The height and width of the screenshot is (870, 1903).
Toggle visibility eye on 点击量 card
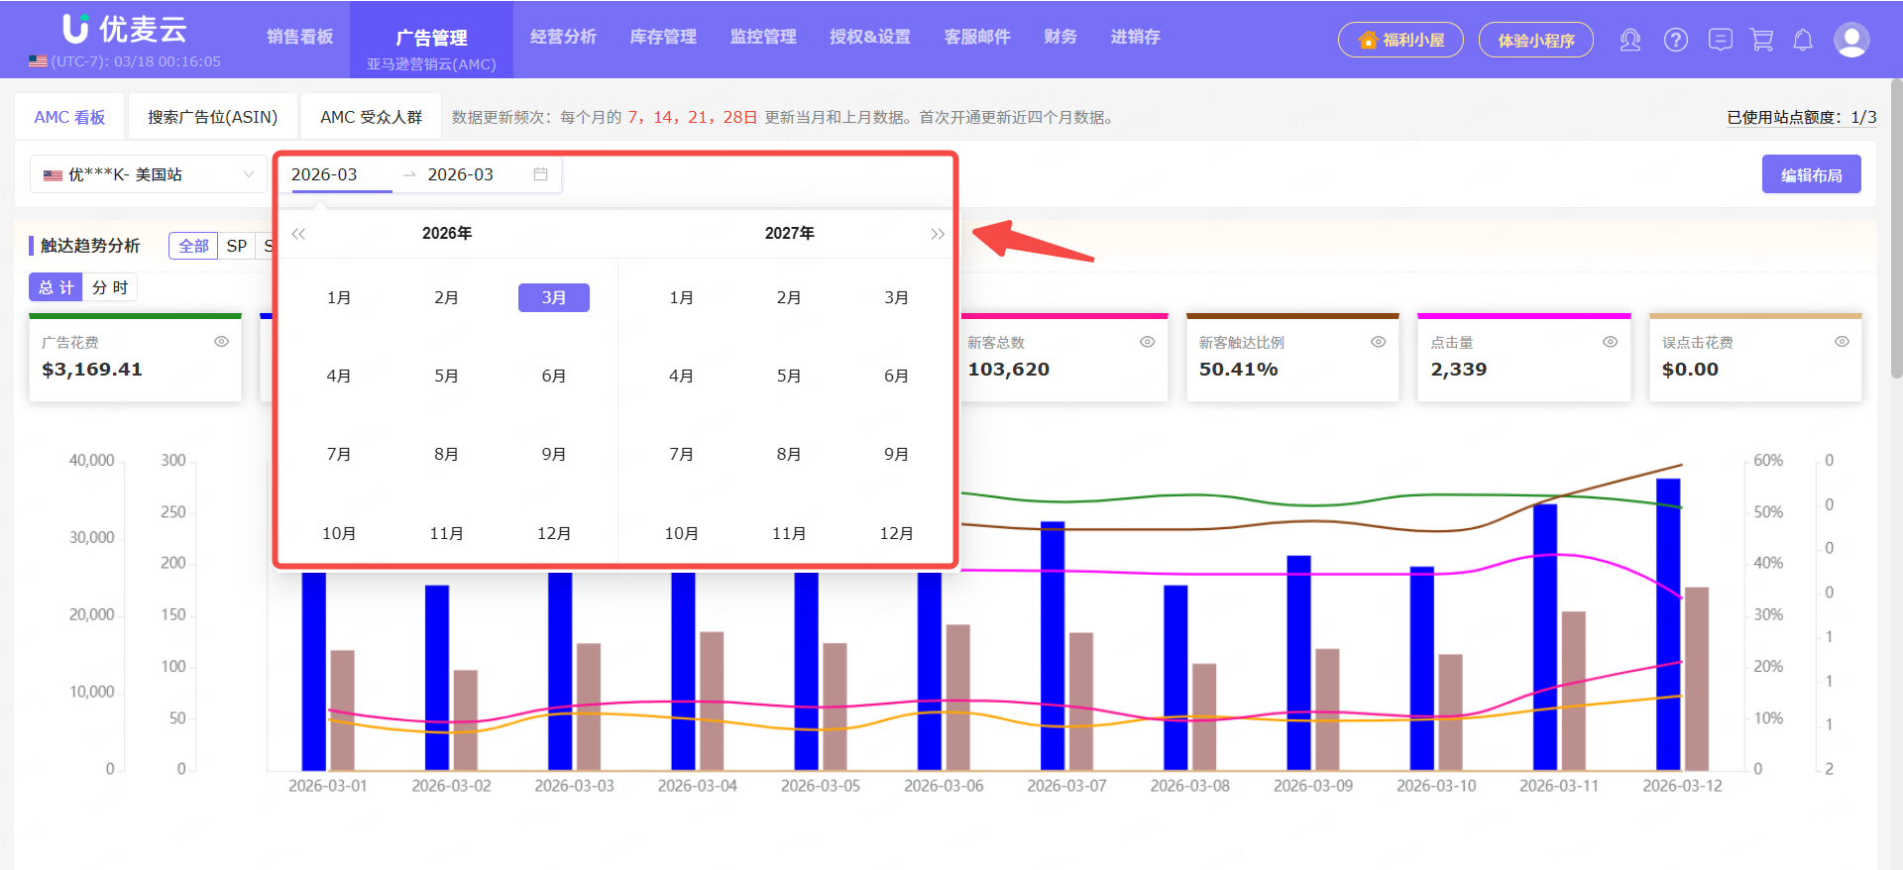click(1610, 342)
